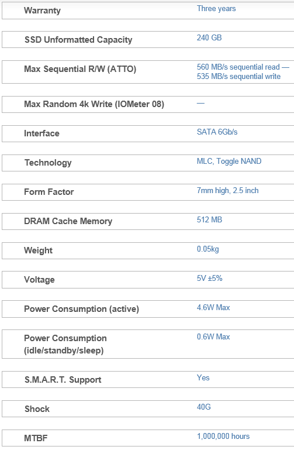Screen dimensions: 294x450
Task: Click the 535 MB/s sequential write text
Action: (x=238, y=76)
